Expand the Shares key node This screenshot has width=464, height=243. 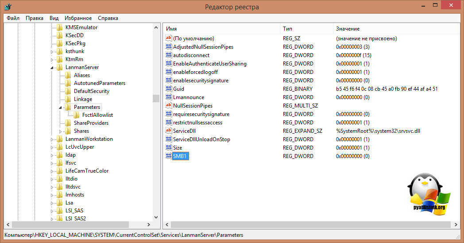coord(61,131)
